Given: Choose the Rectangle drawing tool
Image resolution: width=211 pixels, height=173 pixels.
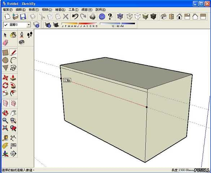Looking at the screenshot, I should click(5, 53).
